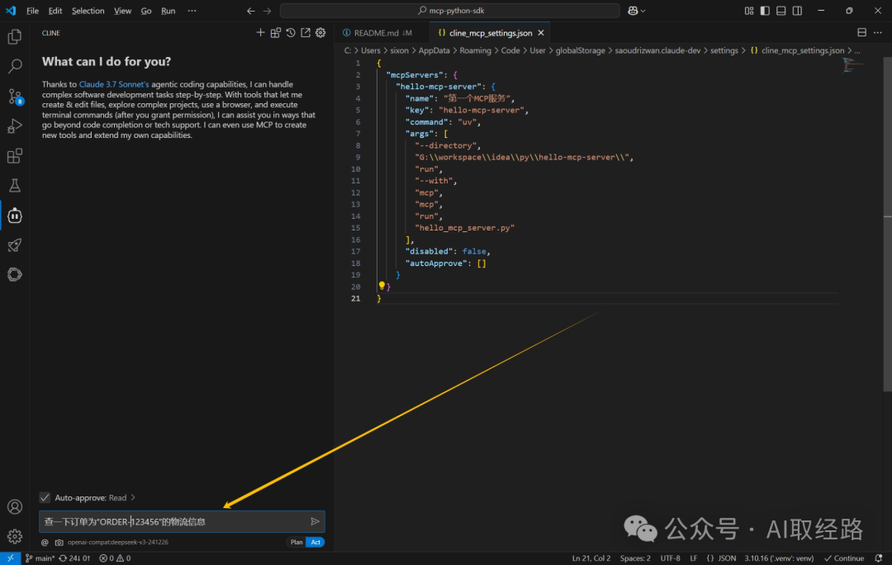Open the Selection menu
Image resolution: width=892 pixels, height=565 pixels.
[x=88, y=11]
